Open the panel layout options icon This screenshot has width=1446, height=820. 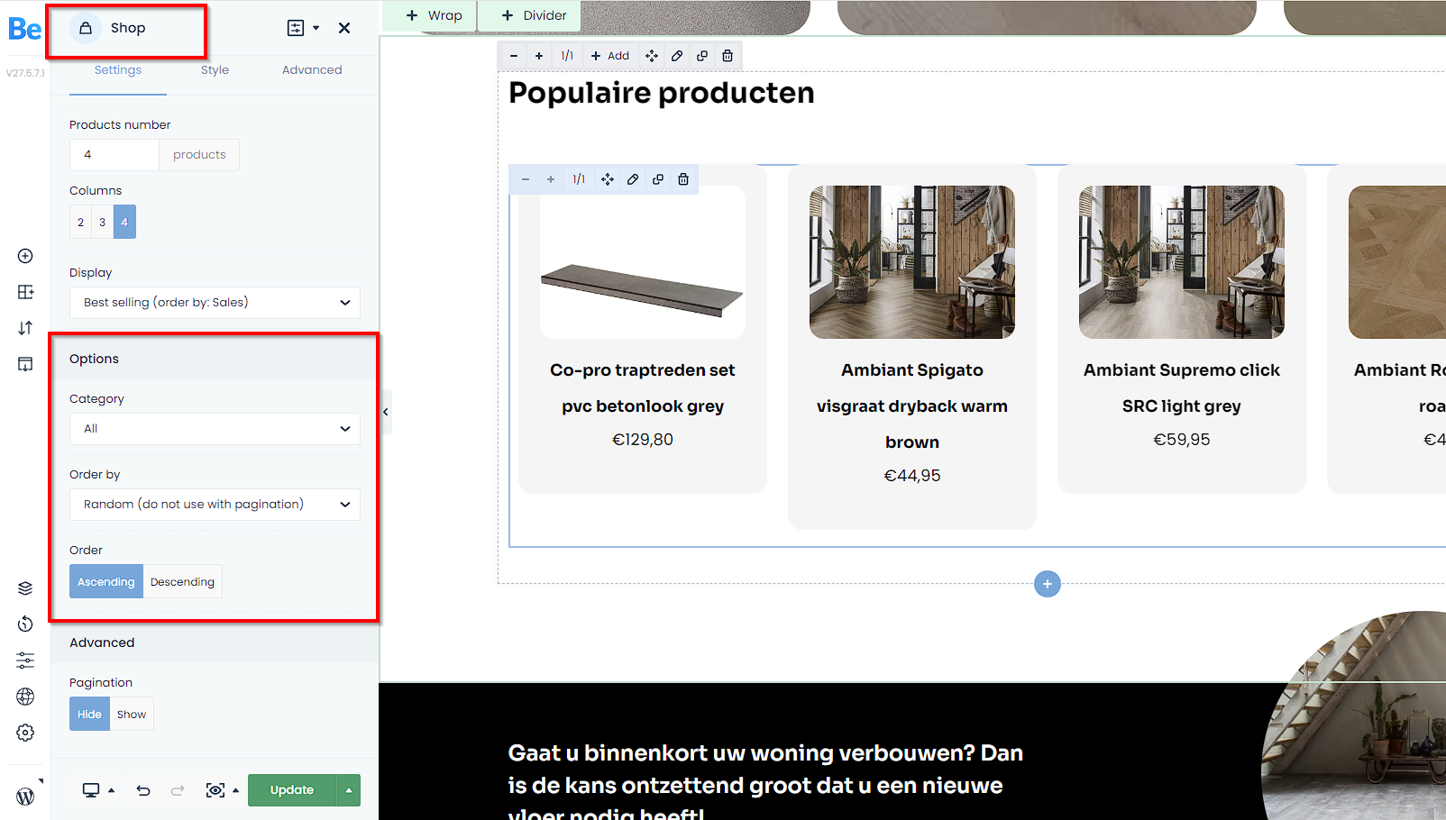coord(296,28)
